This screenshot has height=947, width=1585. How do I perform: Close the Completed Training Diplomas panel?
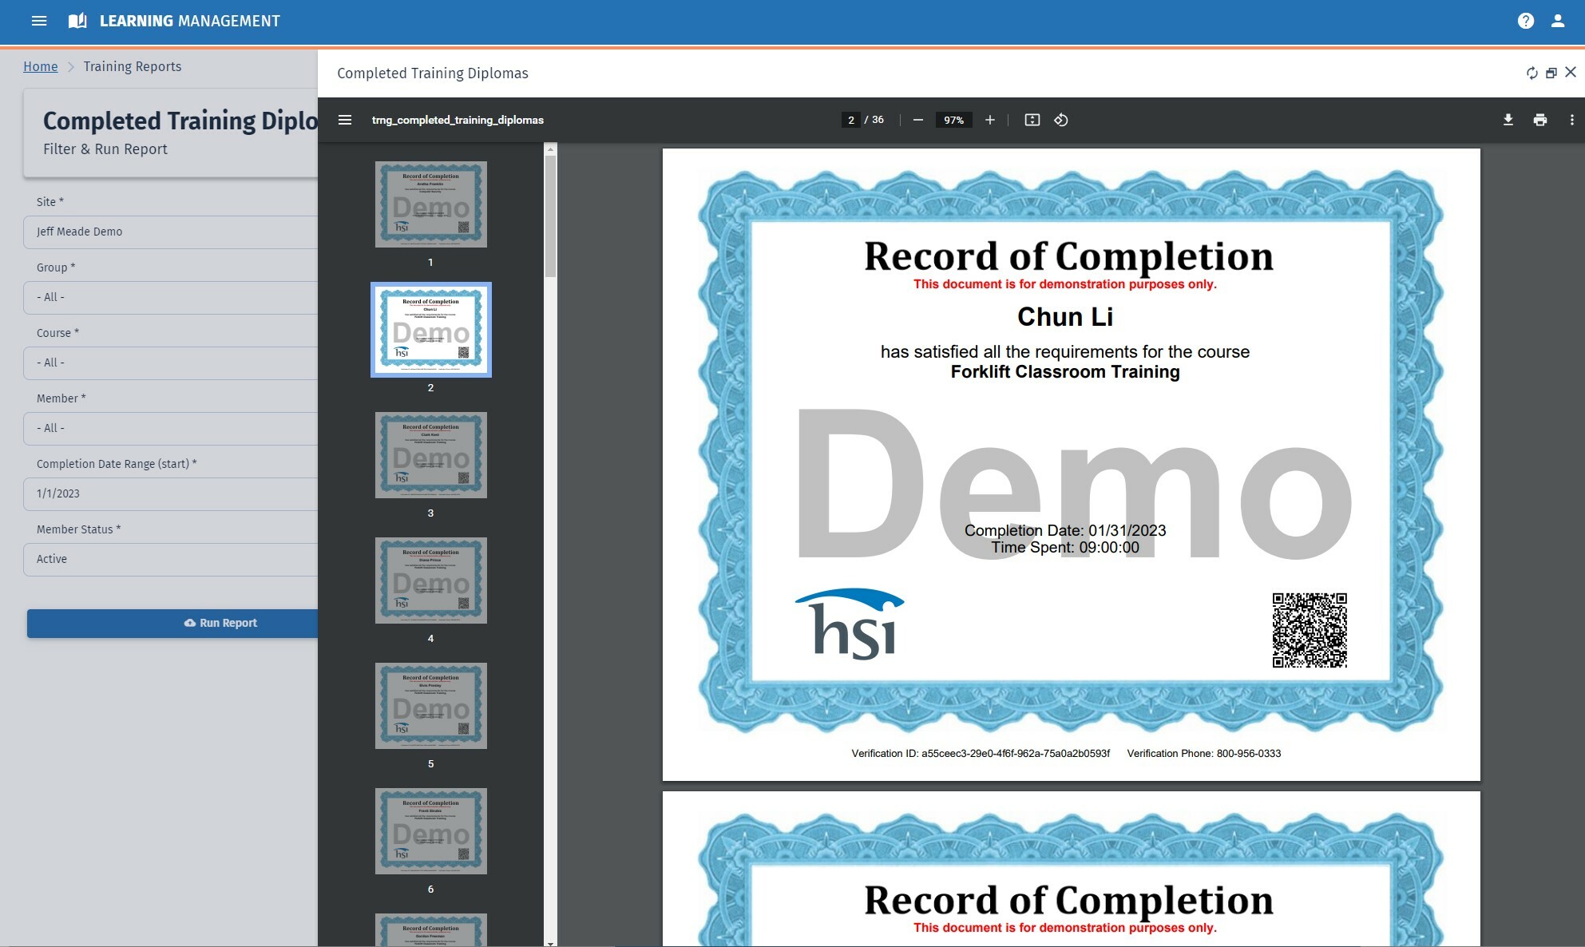(x=1571, y=73)
